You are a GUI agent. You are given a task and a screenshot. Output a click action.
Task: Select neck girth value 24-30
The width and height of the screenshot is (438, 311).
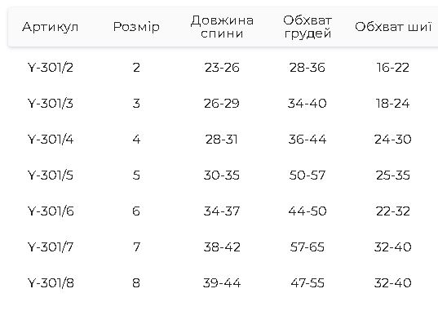(393, 140)
